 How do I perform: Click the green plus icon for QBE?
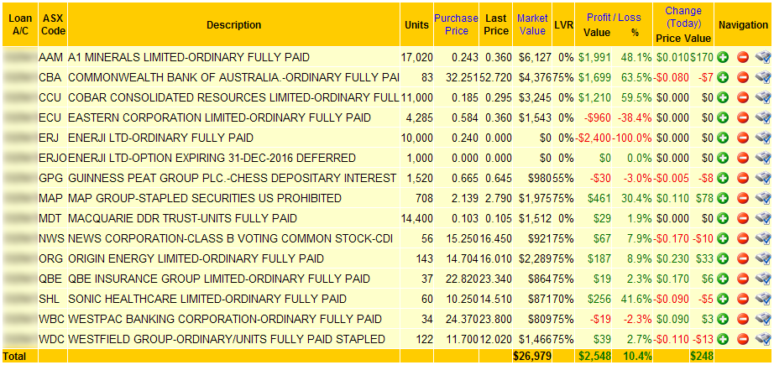pos(723,279)
